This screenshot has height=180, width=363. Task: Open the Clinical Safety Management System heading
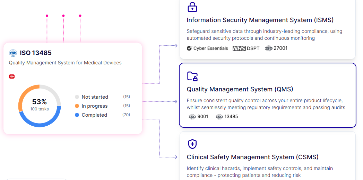point(252,157)
